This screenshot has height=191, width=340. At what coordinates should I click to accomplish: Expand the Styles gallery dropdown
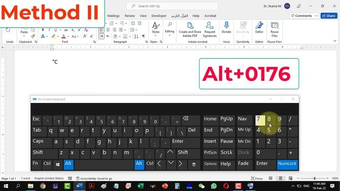156,36
